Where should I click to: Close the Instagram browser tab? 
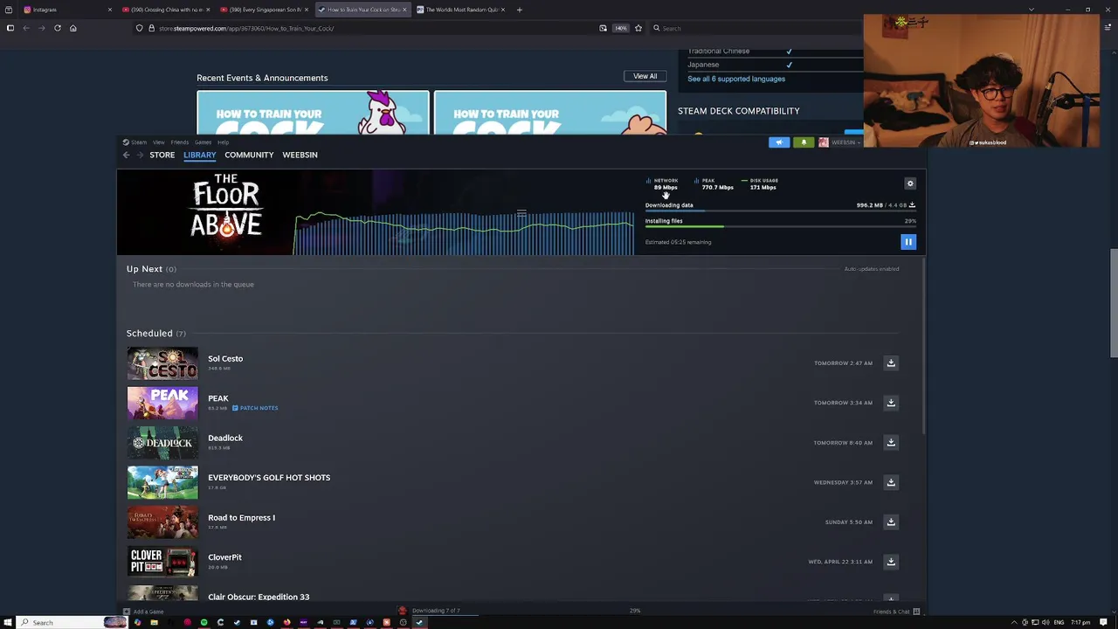[110, 10]
